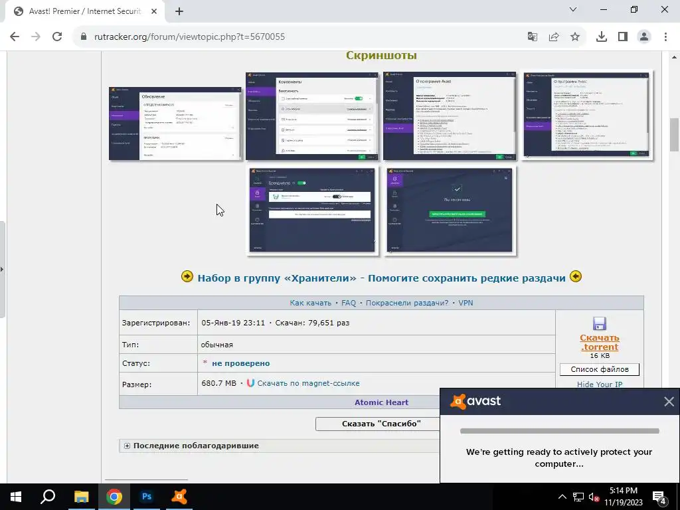This screenshot has width=680, height=510.
Task: View site information lock icon
Action: 84,37
